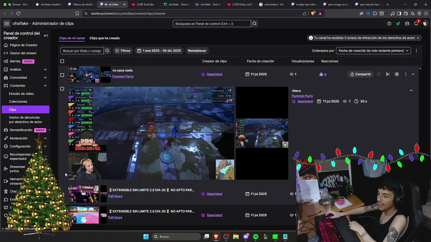Switch to 'Clips de mi canal' tab
Image resolution: width=431 pixels, height=242 pixels.
tap(72, 38)
